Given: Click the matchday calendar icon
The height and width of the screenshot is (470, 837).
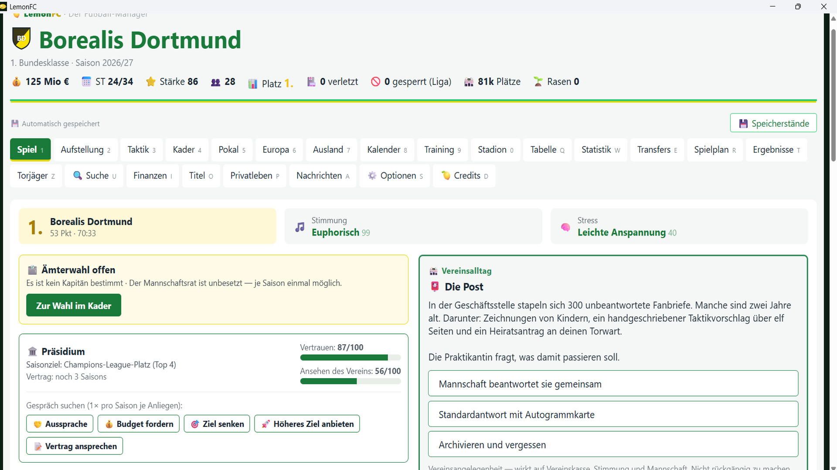Looking at the screenshot, I should point(86,82).
